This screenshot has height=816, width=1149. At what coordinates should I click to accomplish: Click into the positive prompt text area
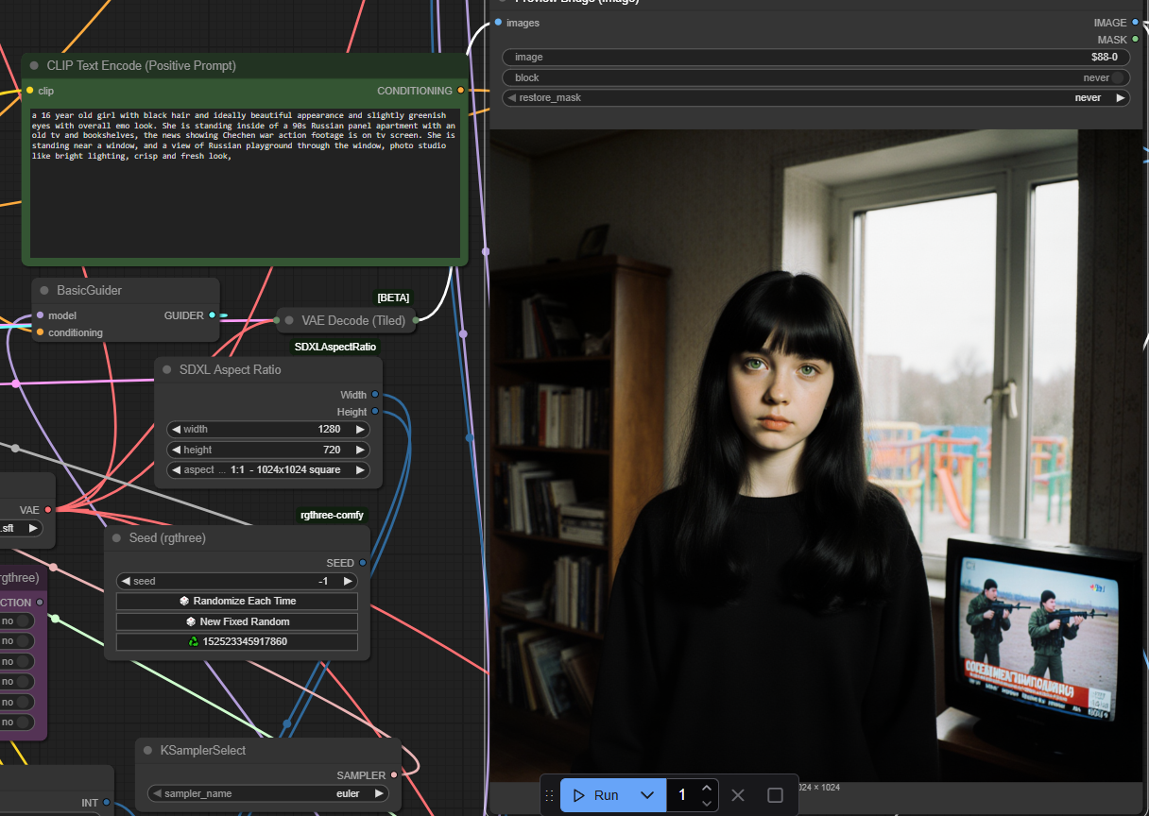coord(245,183)
